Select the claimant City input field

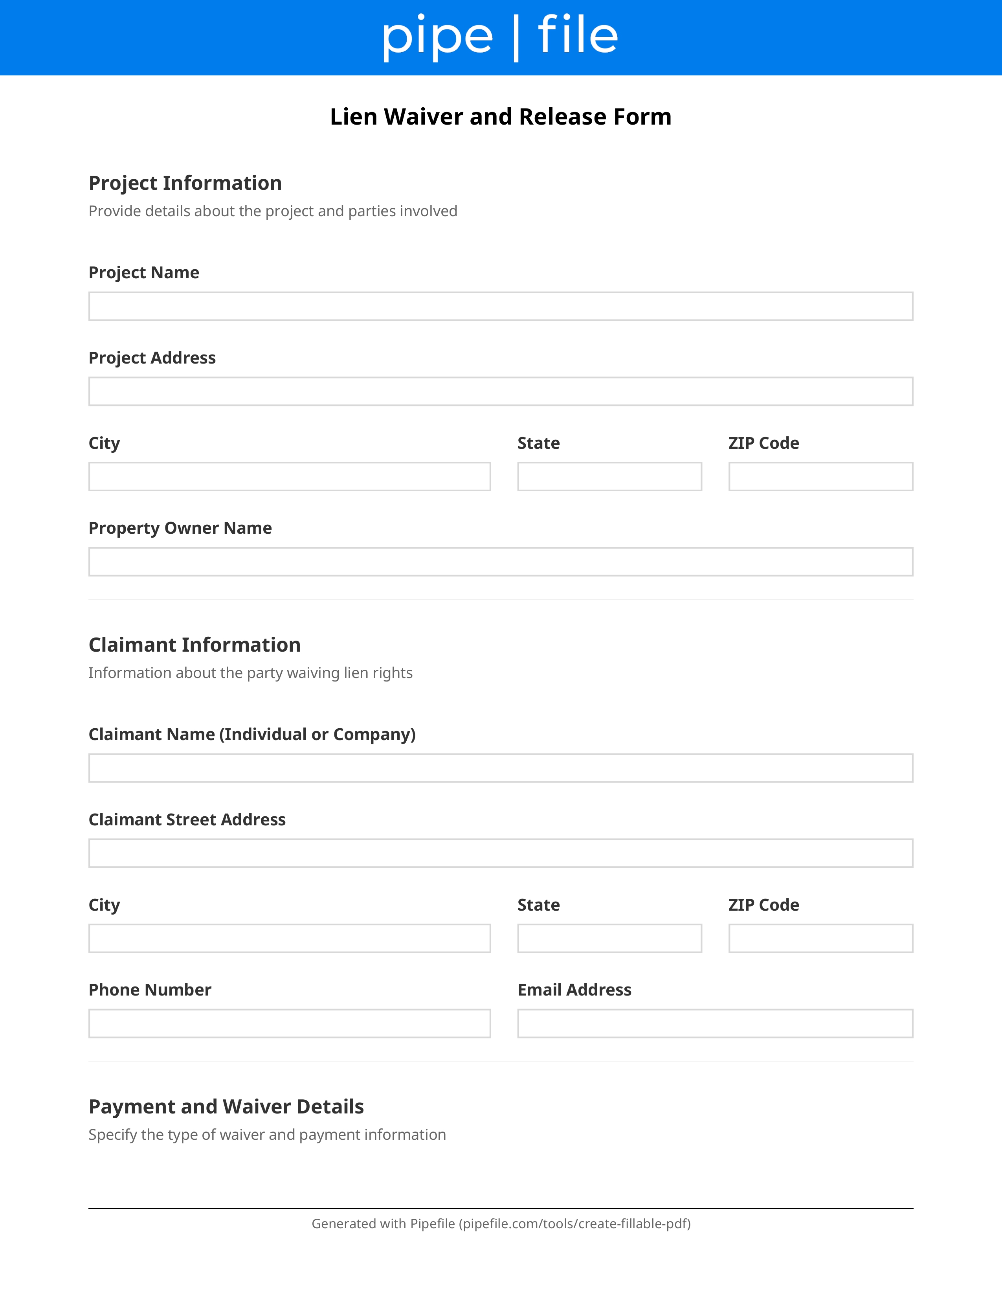click(290, 938)
